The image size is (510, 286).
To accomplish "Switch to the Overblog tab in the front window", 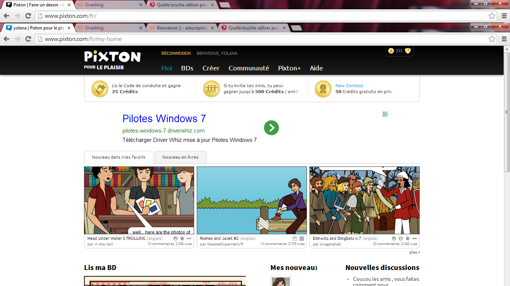I will pyautogui.click(x=109, y=28).
